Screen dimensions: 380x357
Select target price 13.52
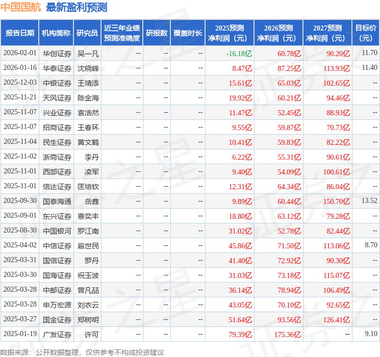(369, 200)
